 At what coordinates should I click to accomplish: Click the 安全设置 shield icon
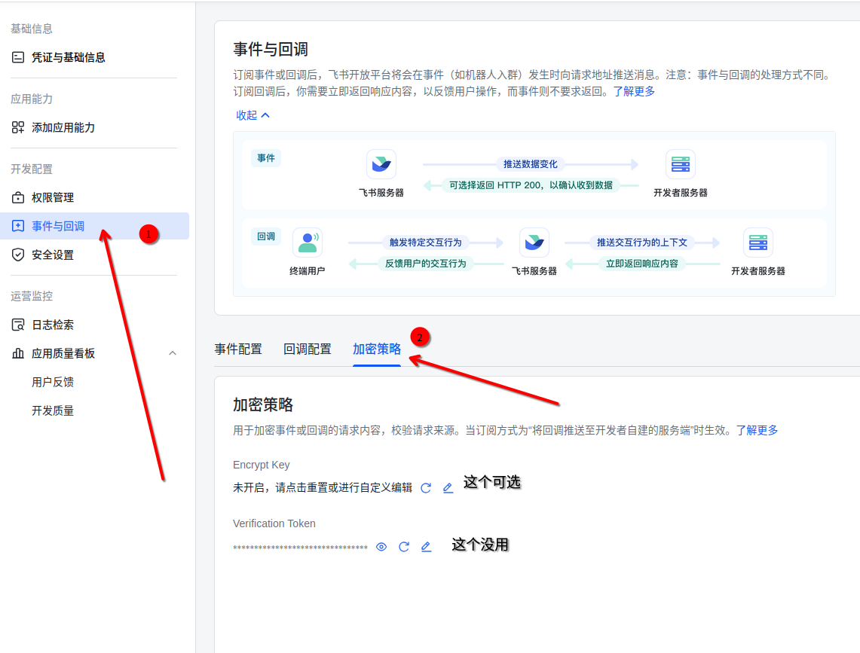(x=17, y=255)
